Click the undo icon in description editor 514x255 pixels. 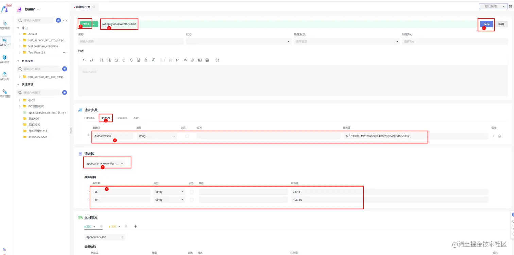coord(85,60)
